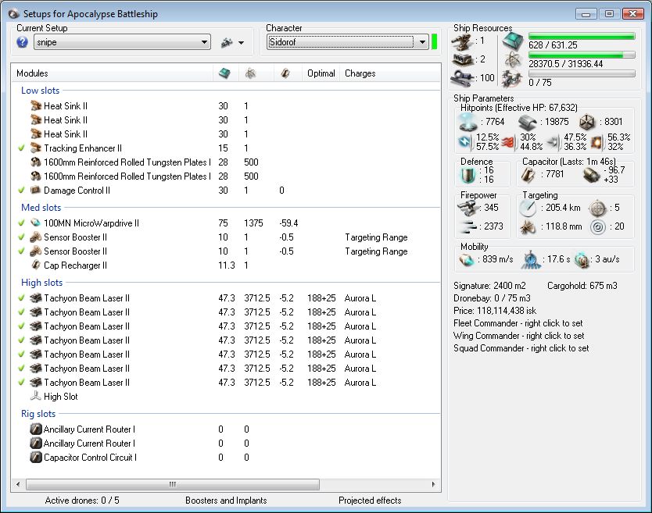Click the Cap Recharger II module icon
Image resolution: width=652 pixels, height=513 pixels.
[x=36, y=265]
